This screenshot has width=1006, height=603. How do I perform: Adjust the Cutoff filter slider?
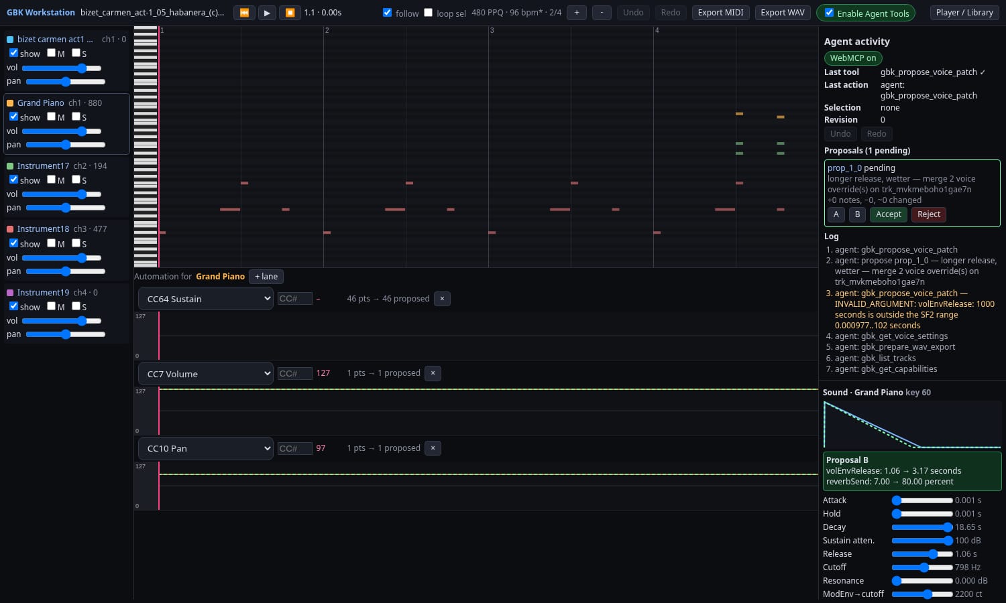922,567
